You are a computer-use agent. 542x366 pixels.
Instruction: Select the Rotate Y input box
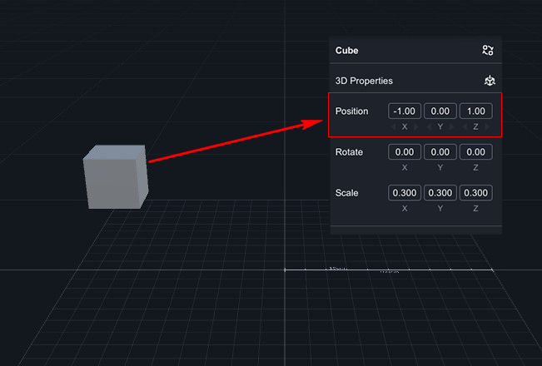pyautogui.click(x=440, y=152)
